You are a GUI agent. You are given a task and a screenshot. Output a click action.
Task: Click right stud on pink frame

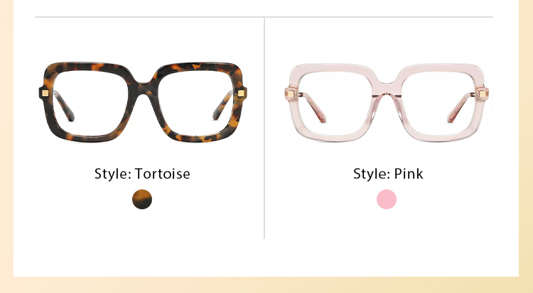coord(483,93)
